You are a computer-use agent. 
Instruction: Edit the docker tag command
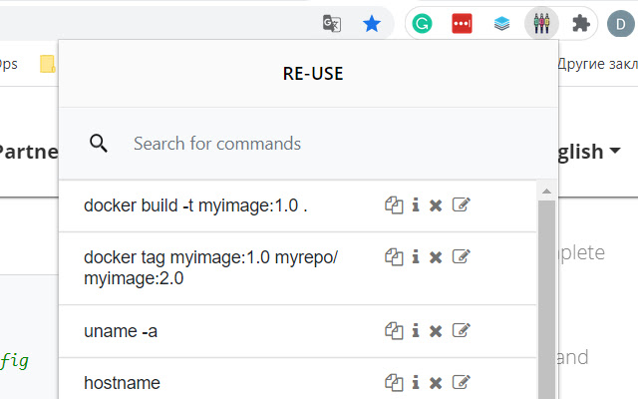point(462,256)
